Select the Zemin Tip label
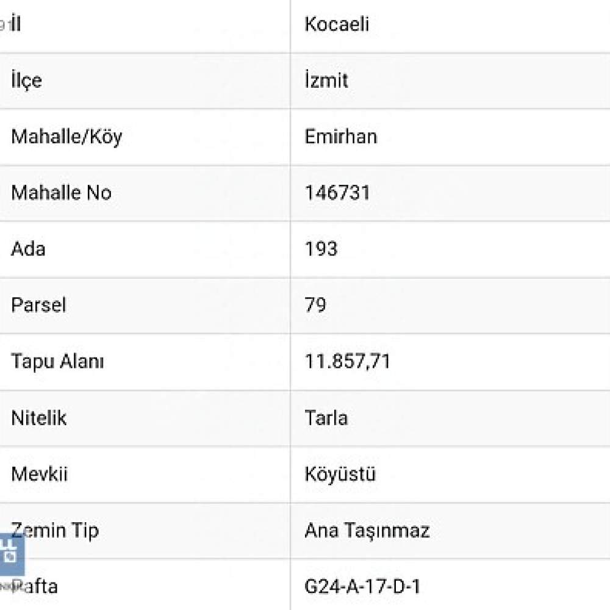 (x=55, y=531)
